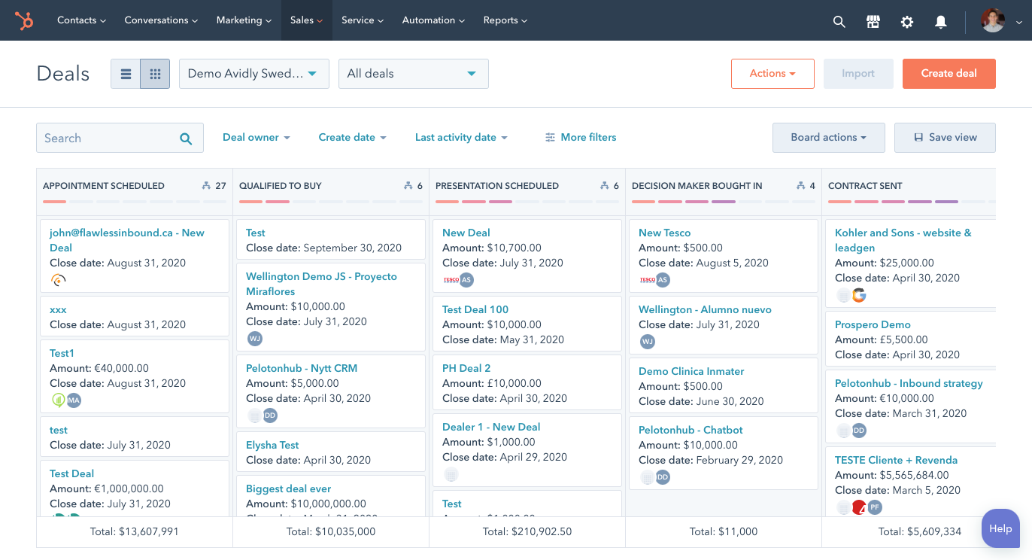Click the Create deal button

949,74
